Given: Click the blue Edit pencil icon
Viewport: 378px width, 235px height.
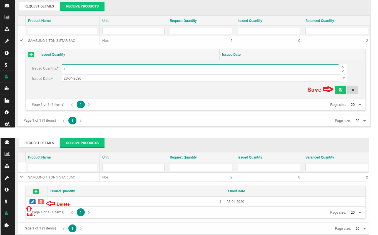Looking at the screenshot, I should 33,202.
